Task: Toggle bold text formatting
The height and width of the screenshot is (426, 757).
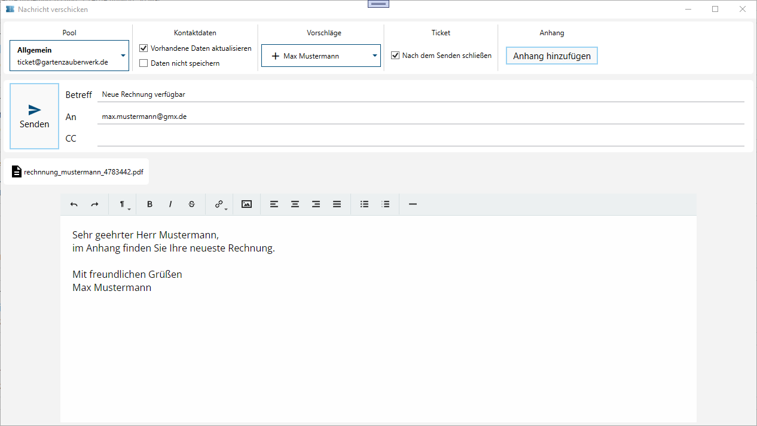Action: (x=149, y=204)
